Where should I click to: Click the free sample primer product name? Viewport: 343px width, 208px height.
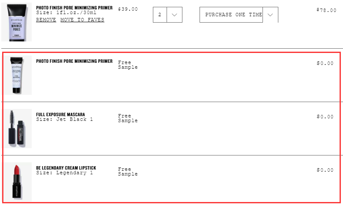click(75, 61)
